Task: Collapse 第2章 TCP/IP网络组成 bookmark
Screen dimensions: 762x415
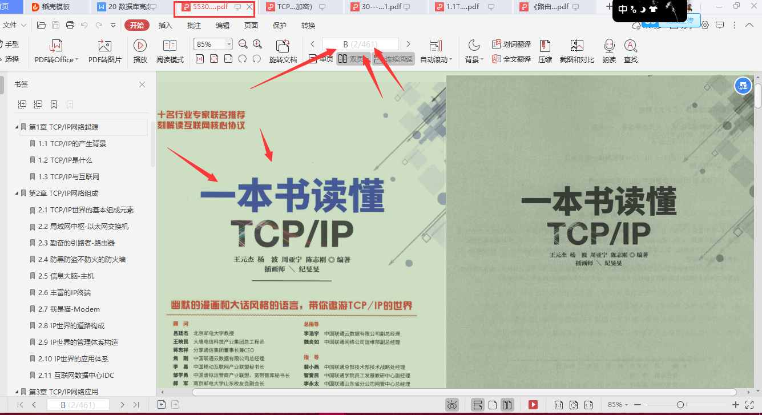Action: [x=17, y=193]
